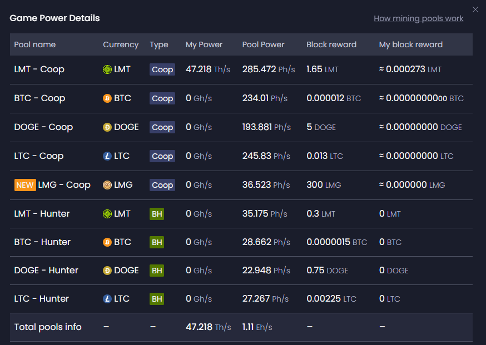Image resolution: width=486 pixels, height=345 pixels.
Task: Select the LMT - Hunter pool name
Action: click(x=42, y=214)
